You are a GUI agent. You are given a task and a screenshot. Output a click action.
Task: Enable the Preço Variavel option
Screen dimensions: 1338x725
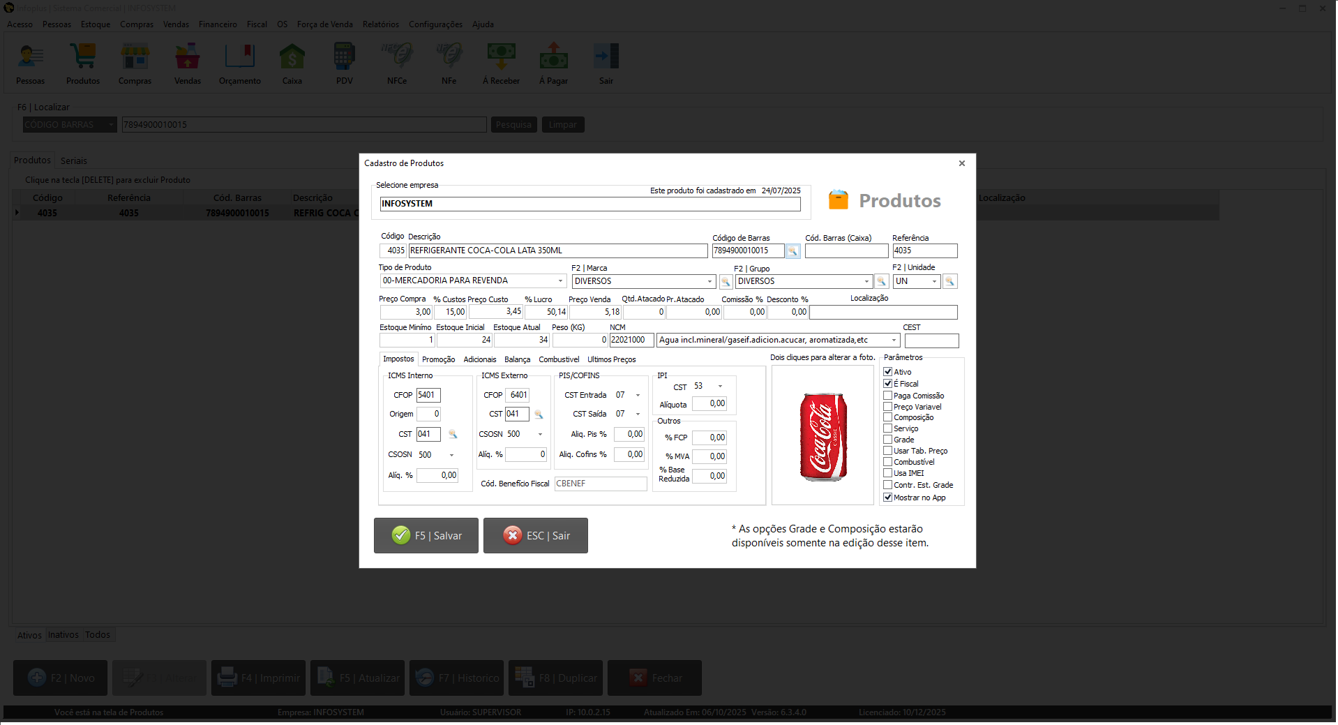888,407
